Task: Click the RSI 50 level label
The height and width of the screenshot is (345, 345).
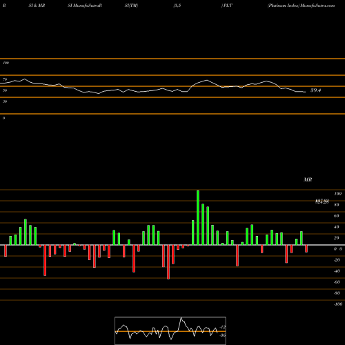Action: pyautogui.click(x=5, y=90)
